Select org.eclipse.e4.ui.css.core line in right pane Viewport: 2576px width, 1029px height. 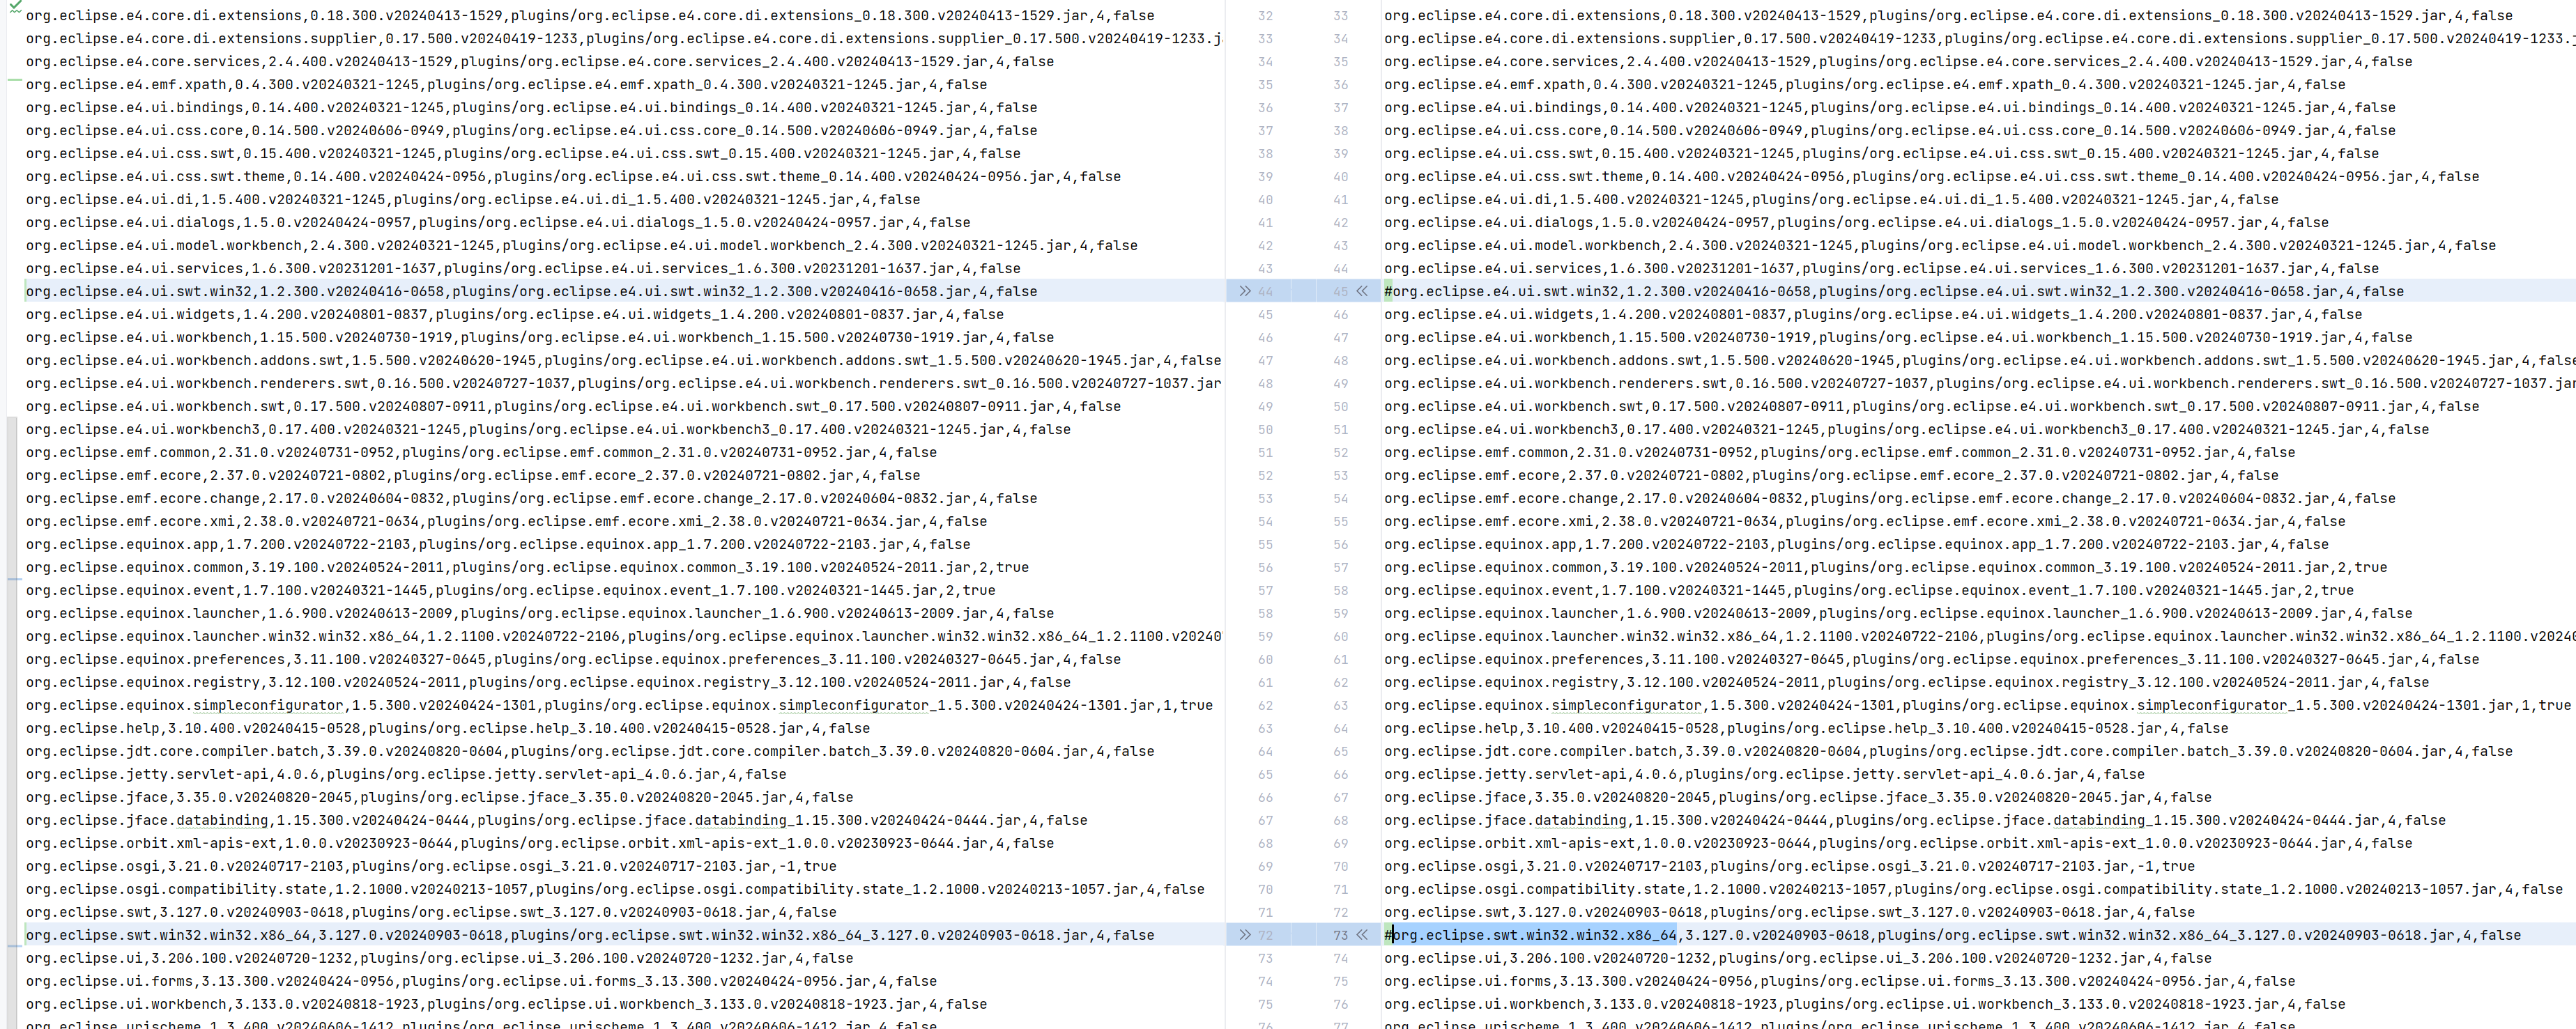[1890, 130]
